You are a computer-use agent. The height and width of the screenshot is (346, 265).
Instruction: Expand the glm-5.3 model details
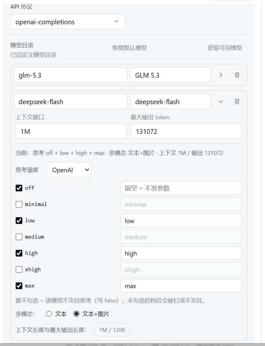coord(221,75)
